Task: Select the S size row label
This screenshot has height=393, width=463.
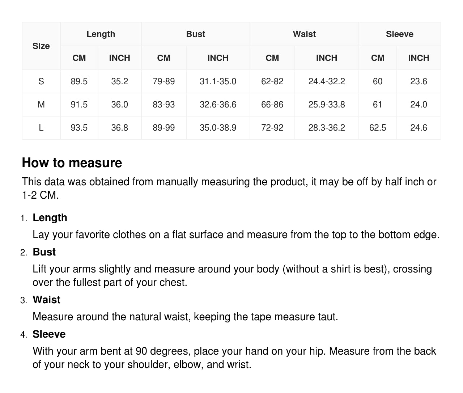Action: (41, 81)
